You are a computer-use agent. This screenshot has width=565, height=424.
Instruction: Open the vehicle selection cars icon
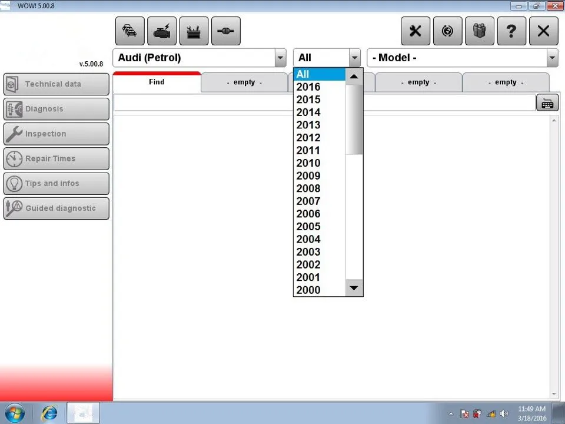[x=129, y=31]
